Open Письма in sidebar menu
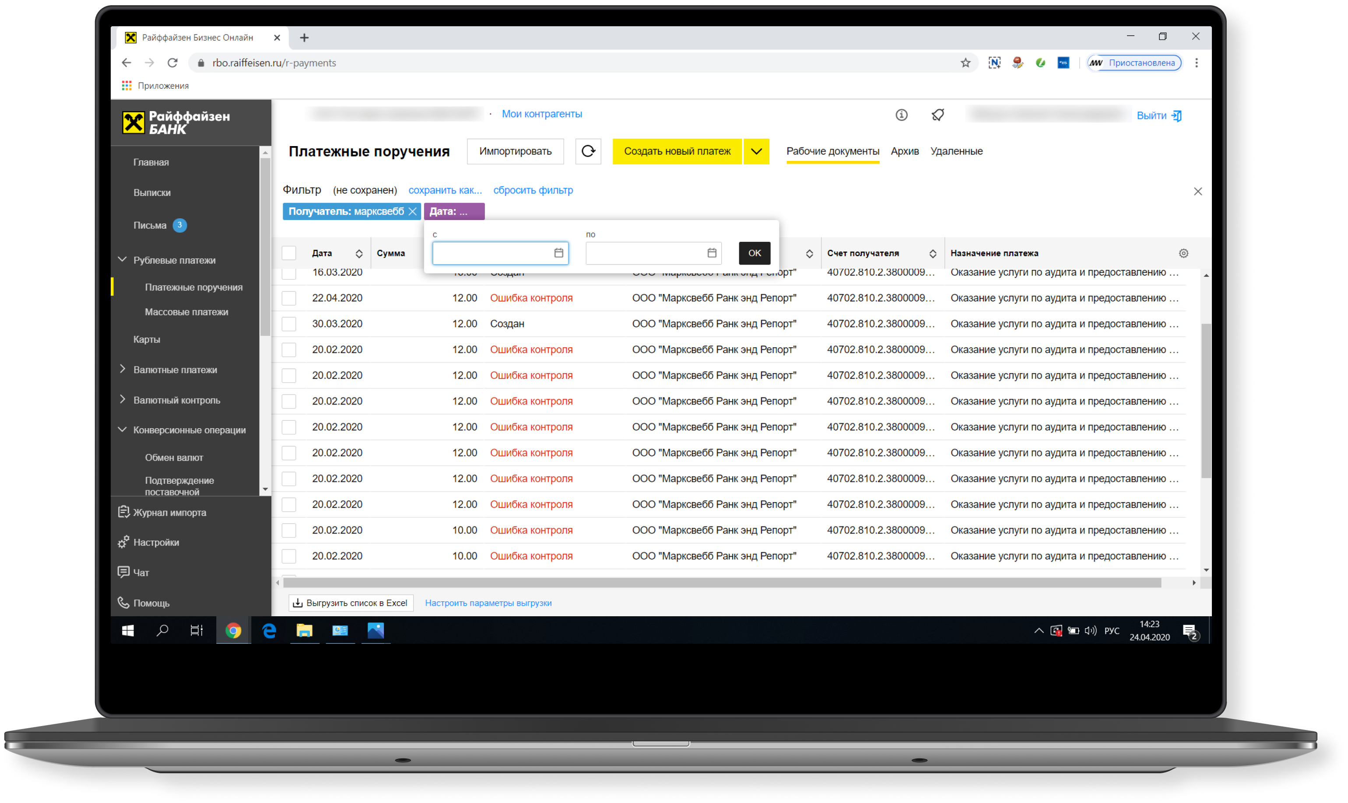The height and width of the screenshot is (803, 1348). click(x=150, y=226)
